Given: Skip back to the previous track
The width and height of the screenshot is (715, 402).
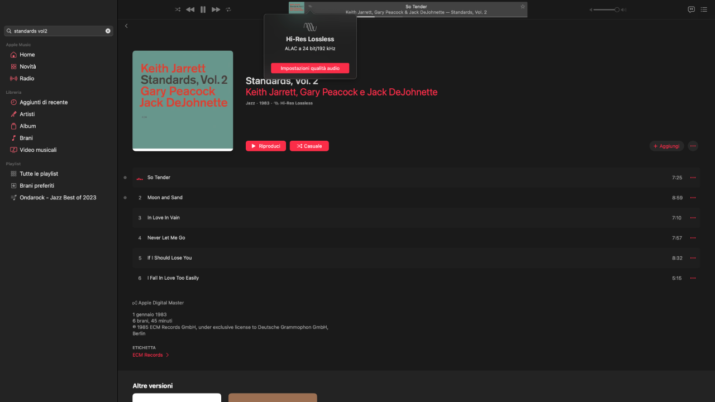Looking at the screenshot, I should (x=190, y=9).
